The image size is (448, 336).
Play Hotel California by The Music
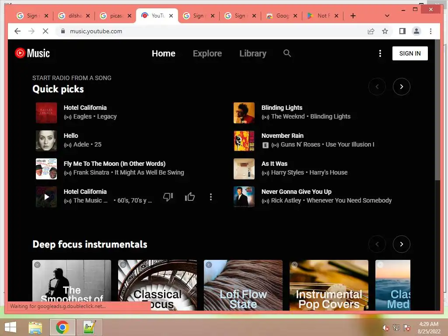click(46, 197)
